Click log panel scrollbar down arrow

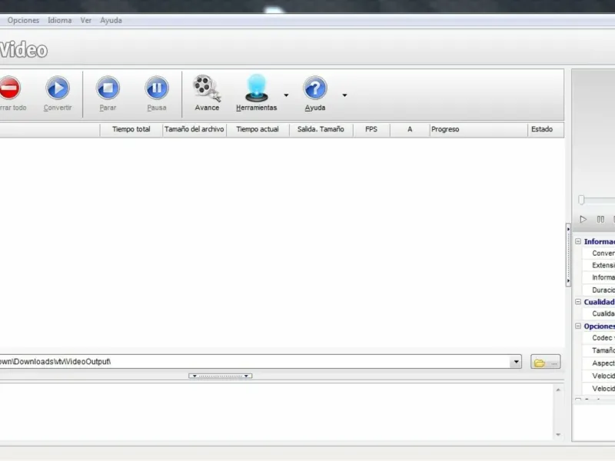558,435
